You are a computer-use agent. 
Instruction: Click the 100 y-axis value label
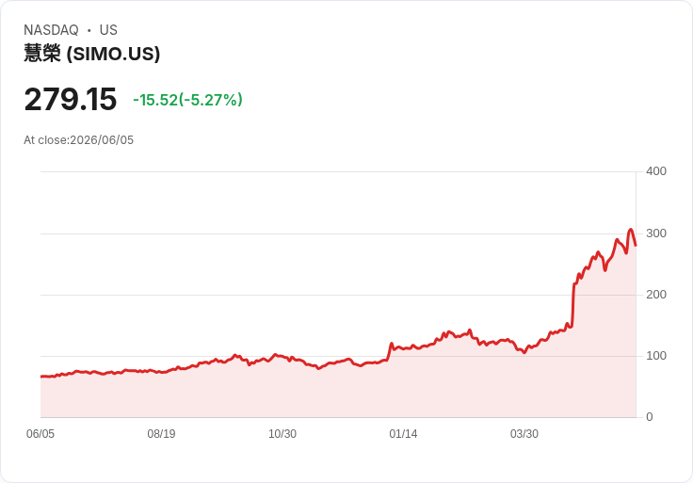tap(656, 356)
